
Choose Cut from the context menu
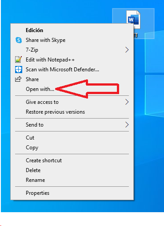[x=72, y=138]
